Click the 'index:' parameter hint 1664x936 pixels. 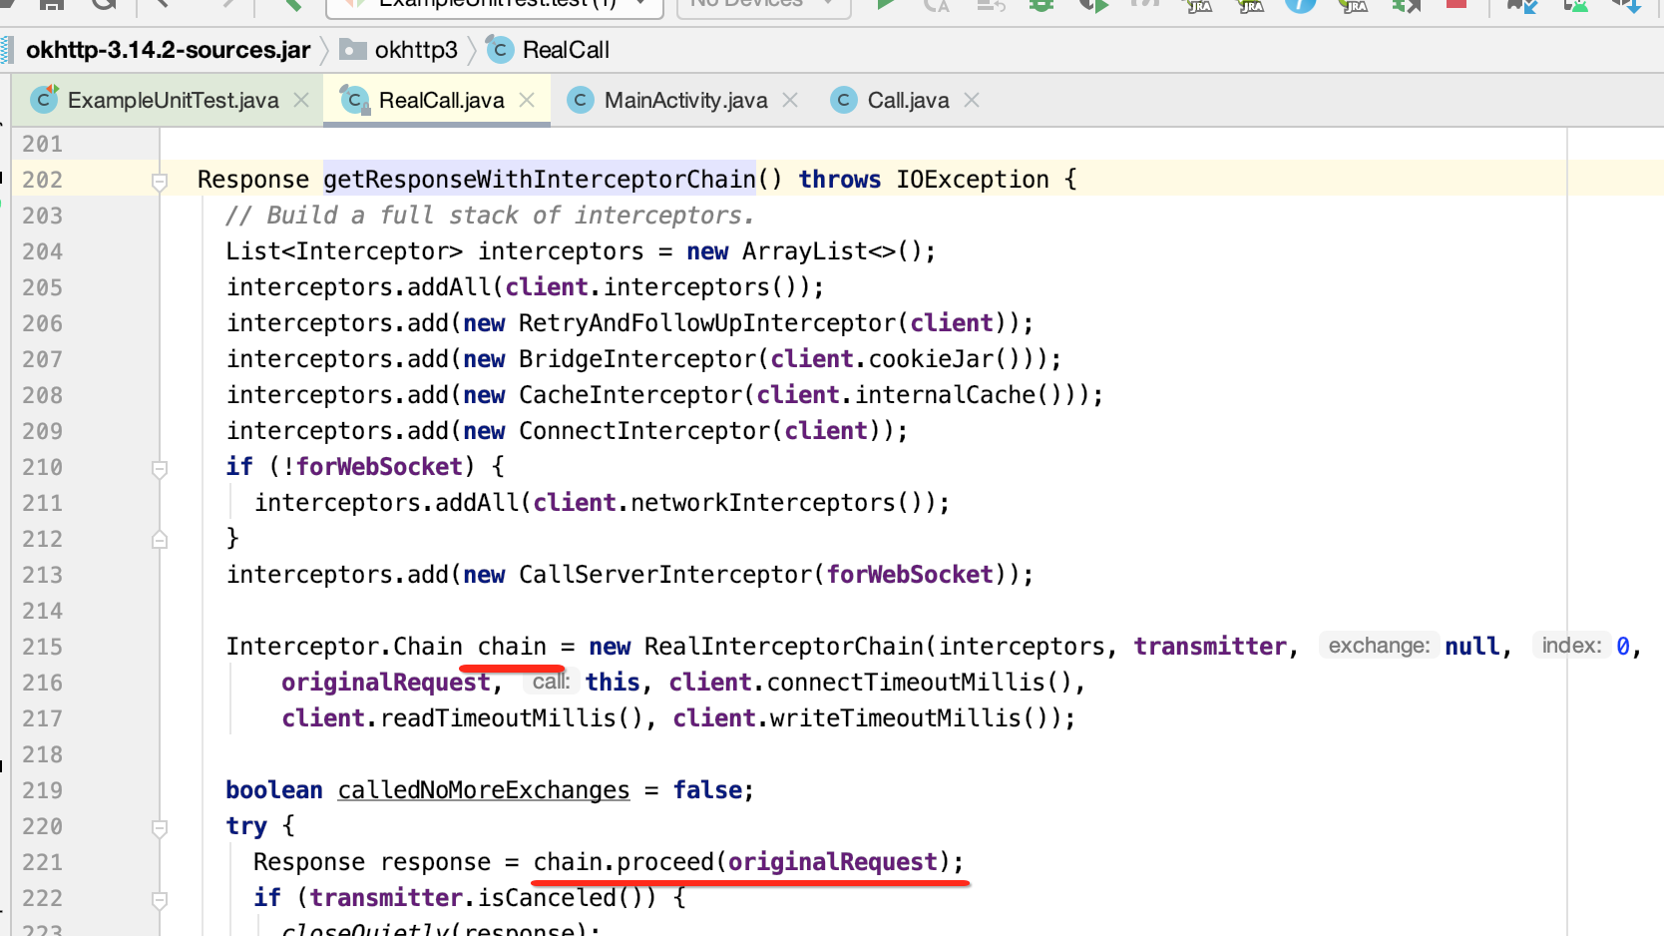(x=1571, y=646)
